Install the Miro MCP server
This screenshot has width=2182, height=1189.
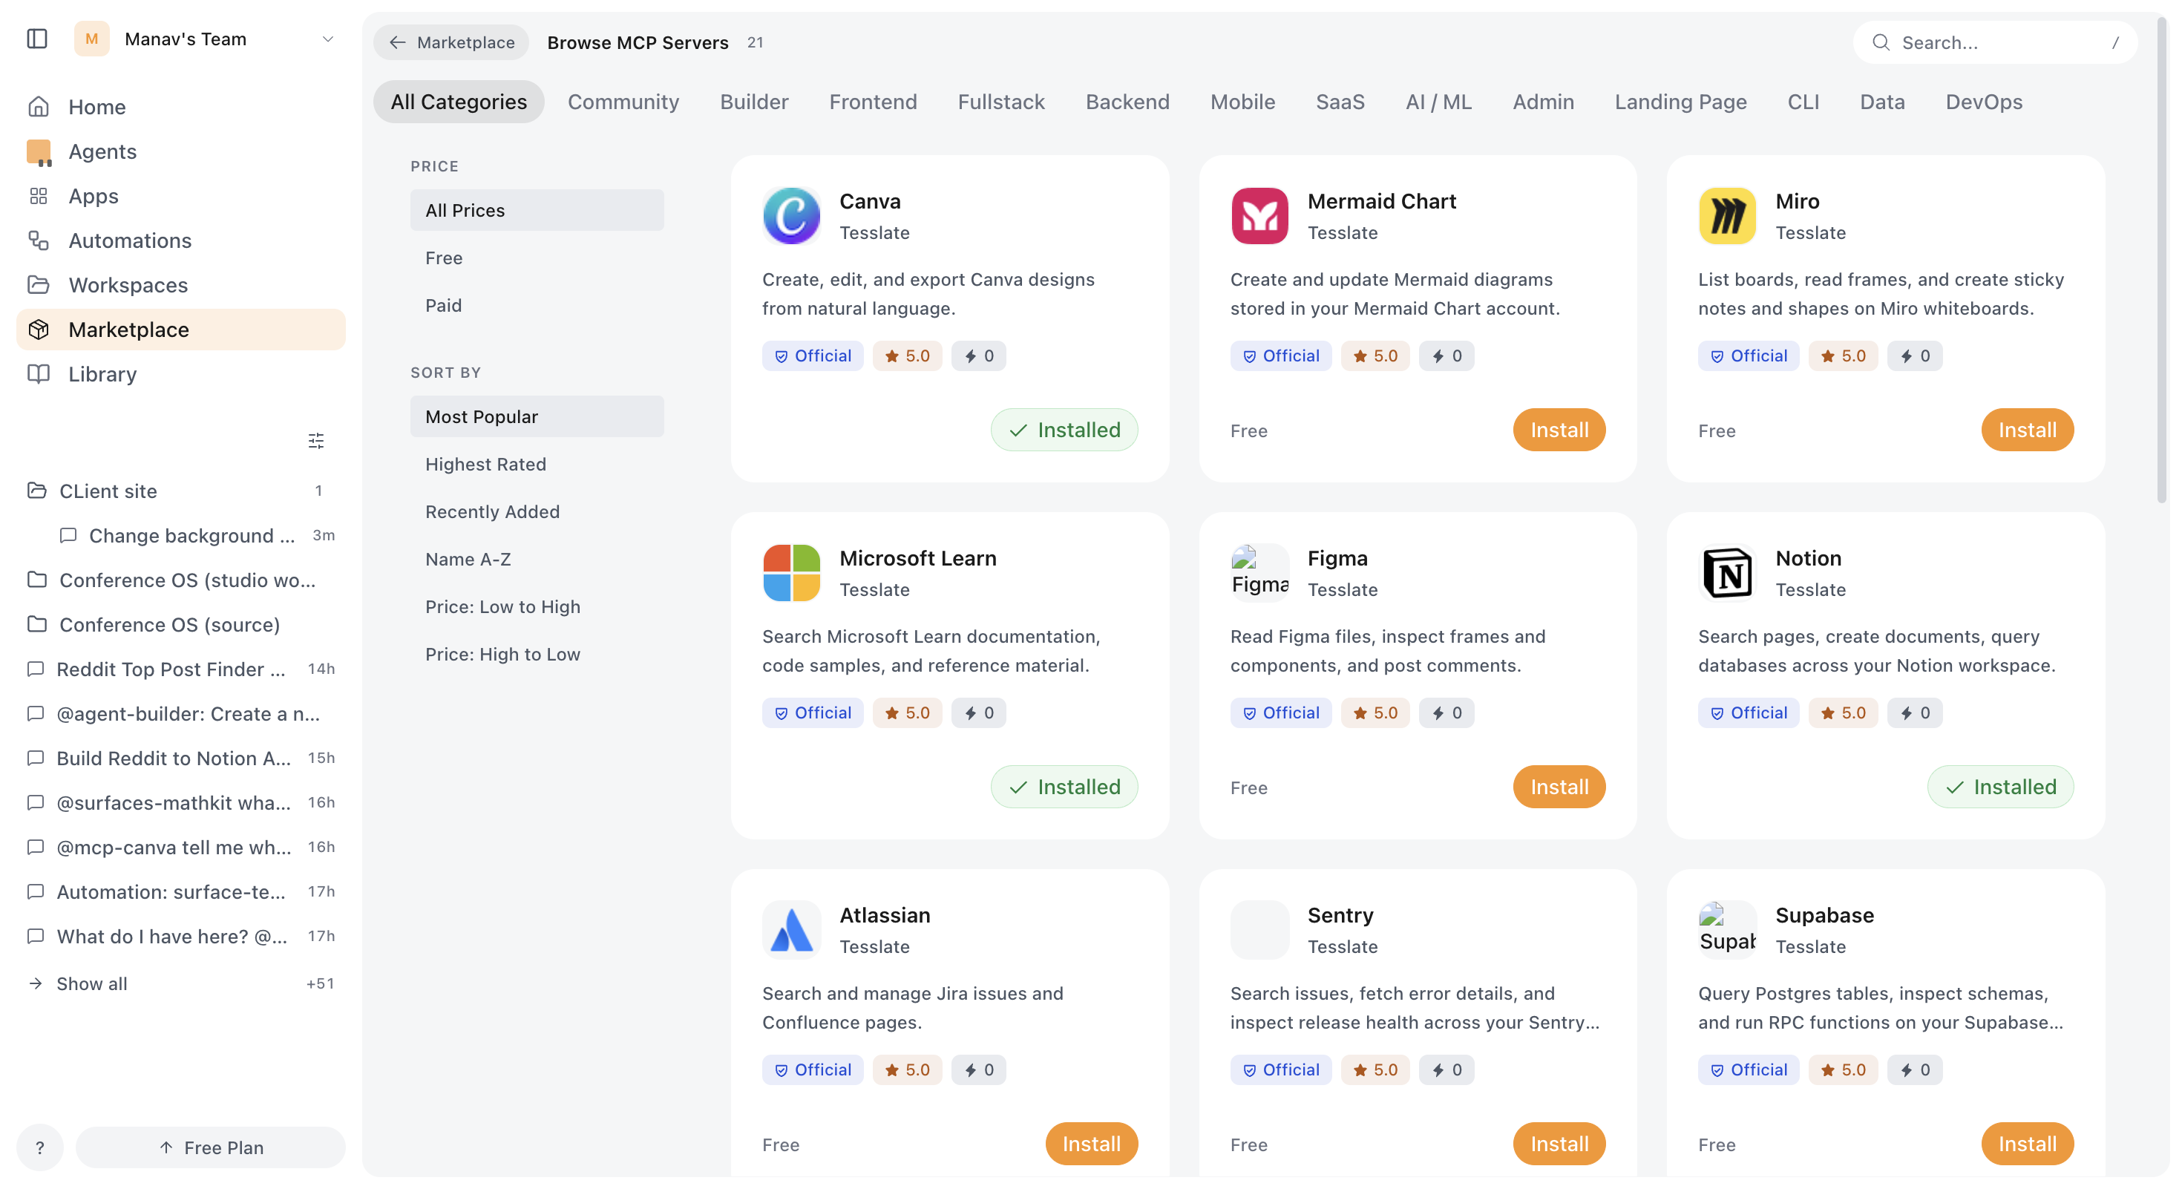tap(2027, 430)
